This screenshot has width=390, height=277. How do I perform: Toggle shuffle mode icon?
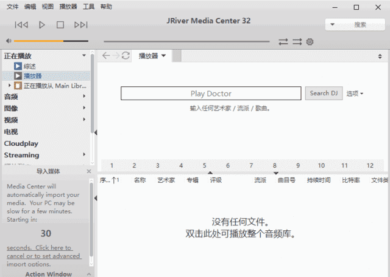pyautogui.click(x=297, y=42)
